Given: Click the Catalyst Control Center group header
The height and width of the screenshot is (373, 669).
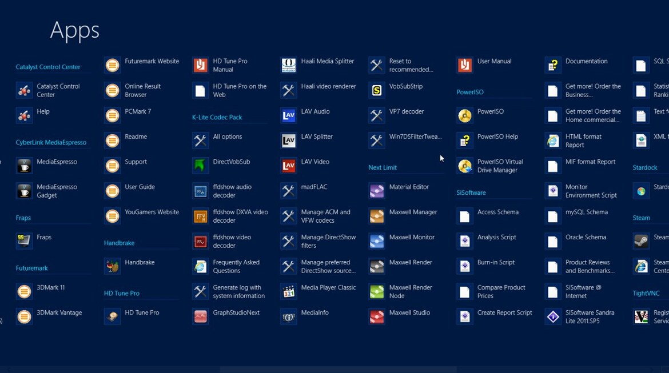Looking at the screenshot, I should 48,67.
